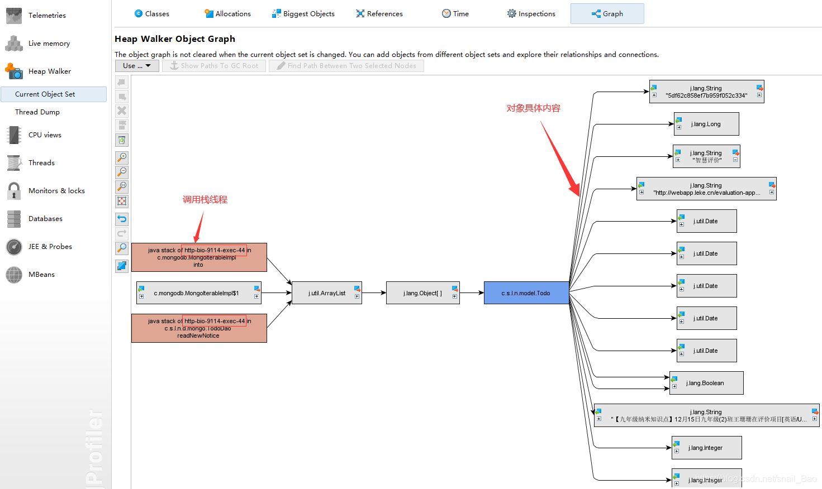Screen dimensions: 822x489
Task: Click outgoing references icon on j.lang.Object[] node
Action: click(x=455, y=289)
